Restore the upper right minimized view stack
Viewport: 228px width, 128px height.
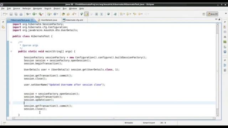(225, 22)
